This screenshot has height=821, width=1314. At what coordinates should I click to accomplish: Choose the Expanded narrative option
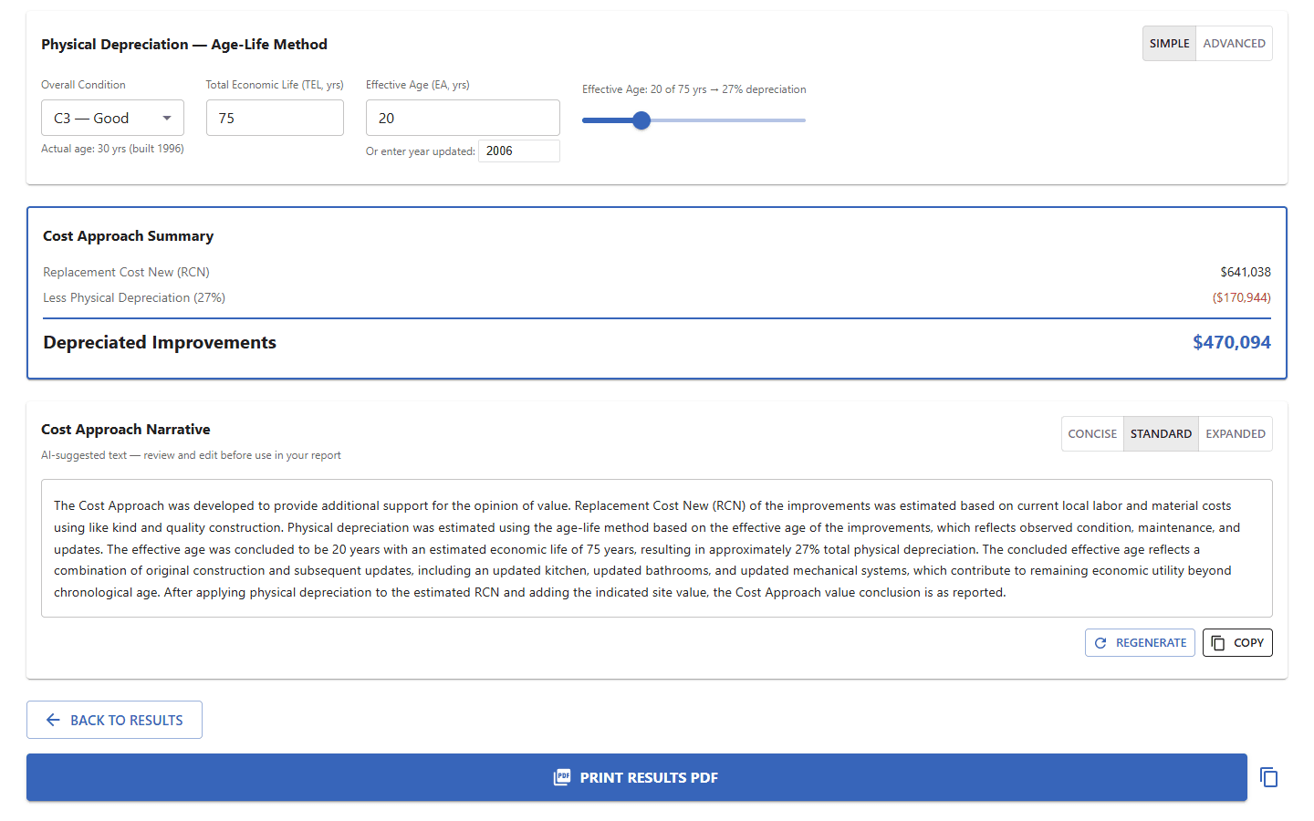tap(1235, 434)
